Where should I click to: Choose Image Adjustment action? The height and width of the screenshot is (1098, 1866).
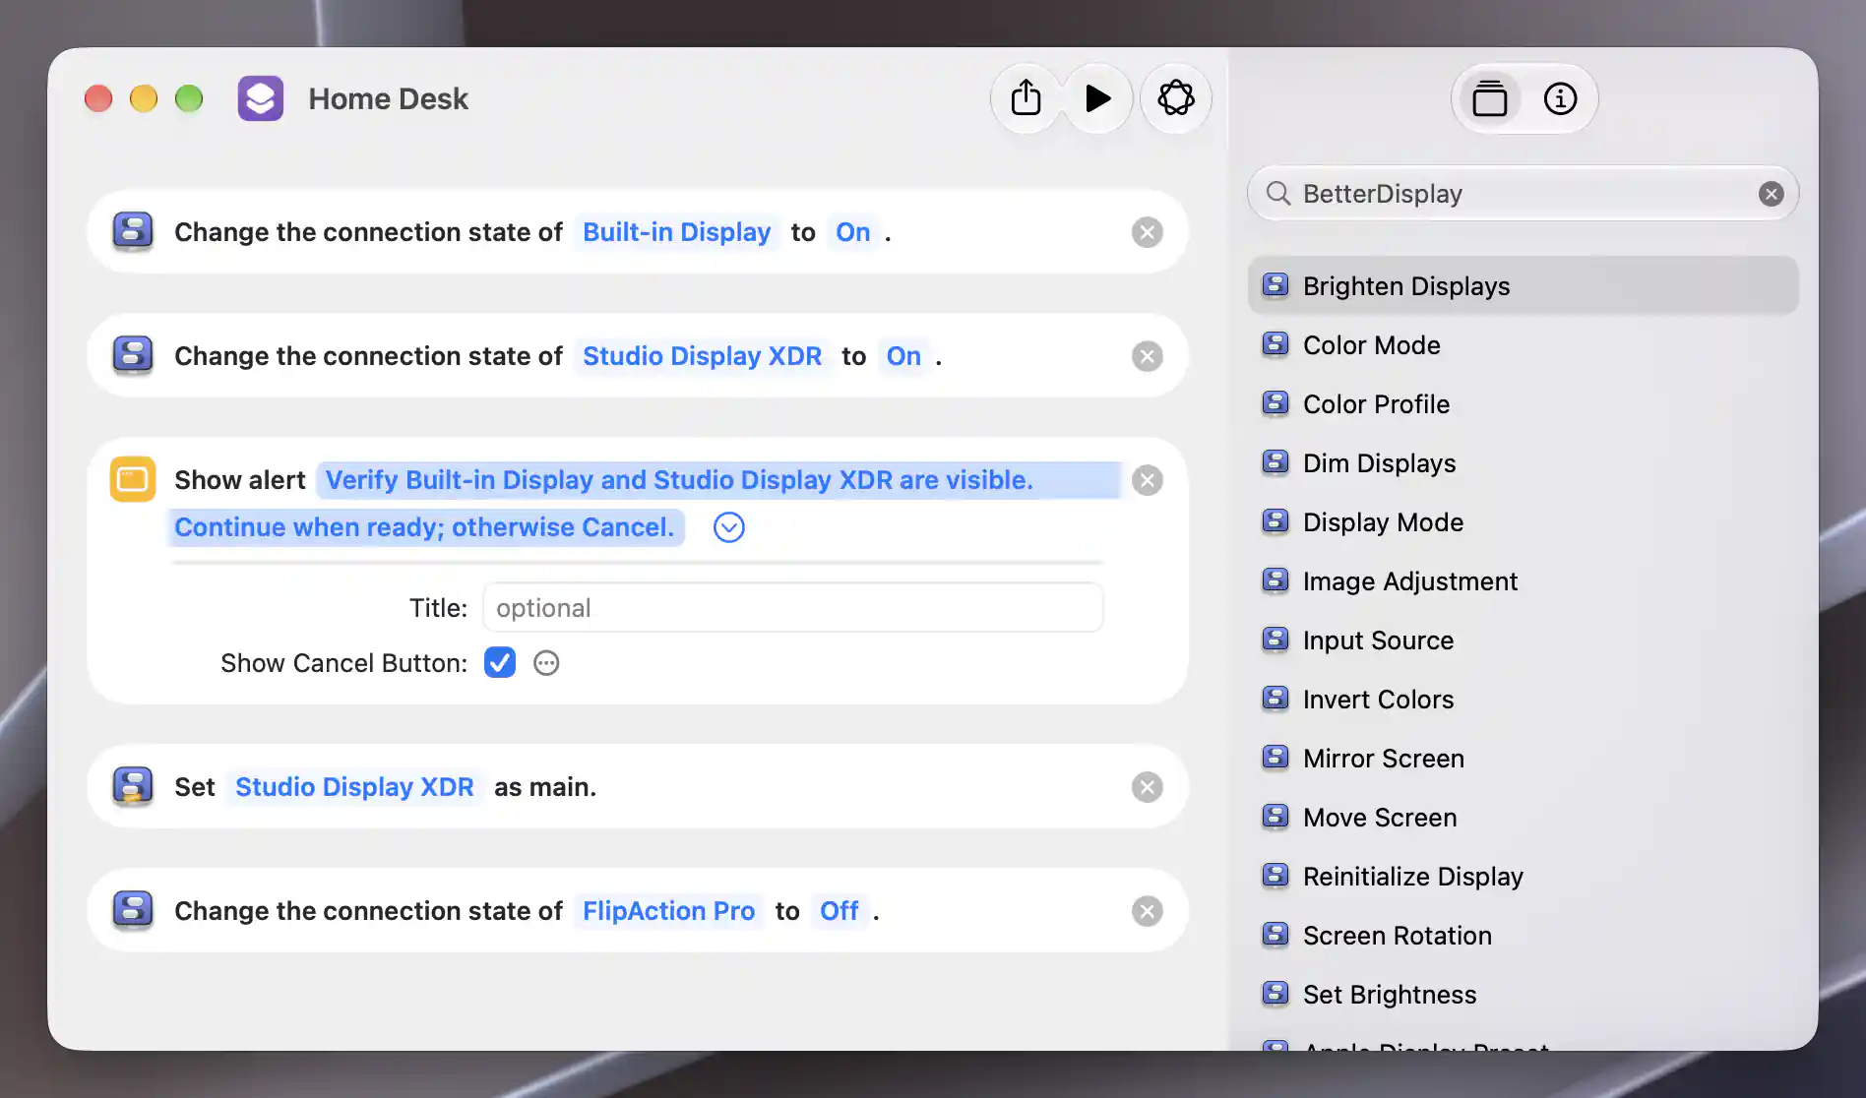click(1523, 581)
